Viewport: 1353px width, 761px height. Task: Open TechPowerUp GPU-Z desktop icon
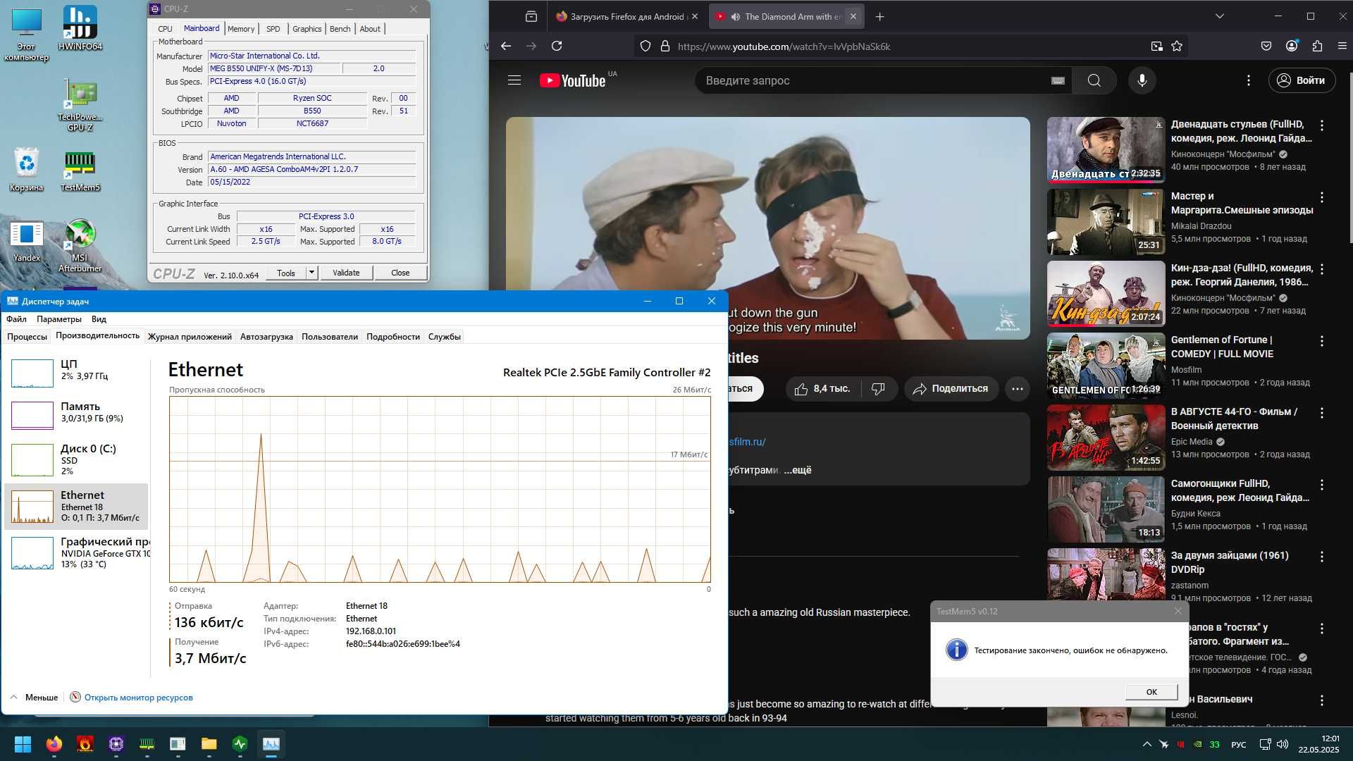click(80, 104)
